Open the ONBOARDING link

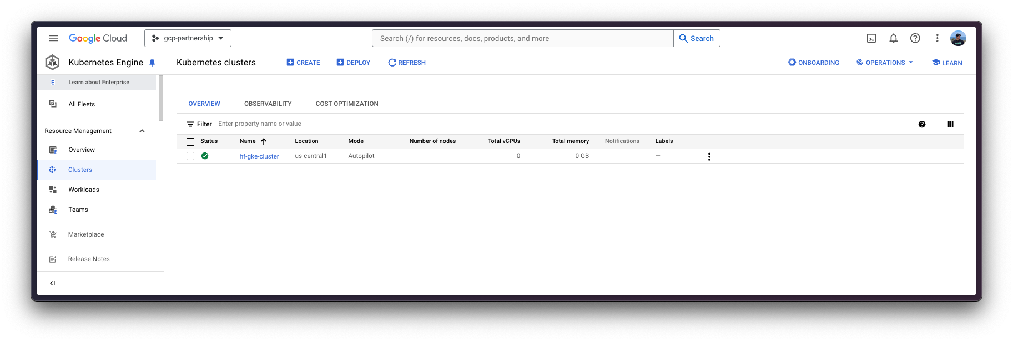click(x=814, y=63)
